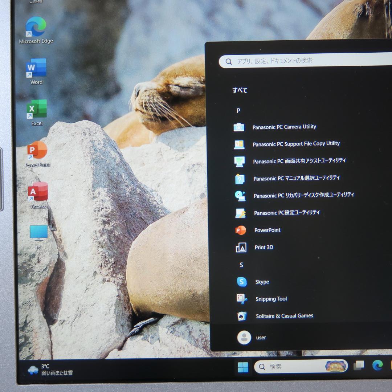392x392 pixels.
Task: Open the weather widget showing 3°C
Action: point(50,369)
